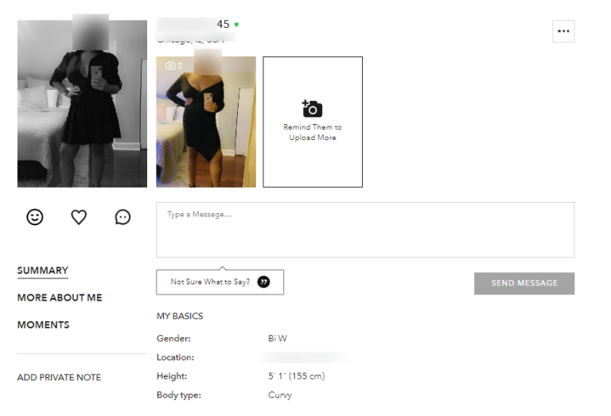Image resolution: width=611 pixels, height=416 pixels.
Task: Click the Send Message button
Action: (x=524, y=283)
